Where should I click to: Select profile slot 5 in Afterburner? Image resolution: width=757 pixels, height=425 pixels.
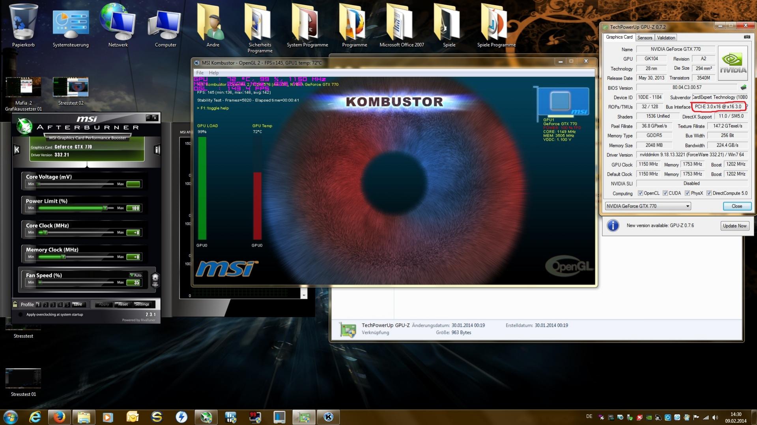pyautogui.click(x=67, y=304)
